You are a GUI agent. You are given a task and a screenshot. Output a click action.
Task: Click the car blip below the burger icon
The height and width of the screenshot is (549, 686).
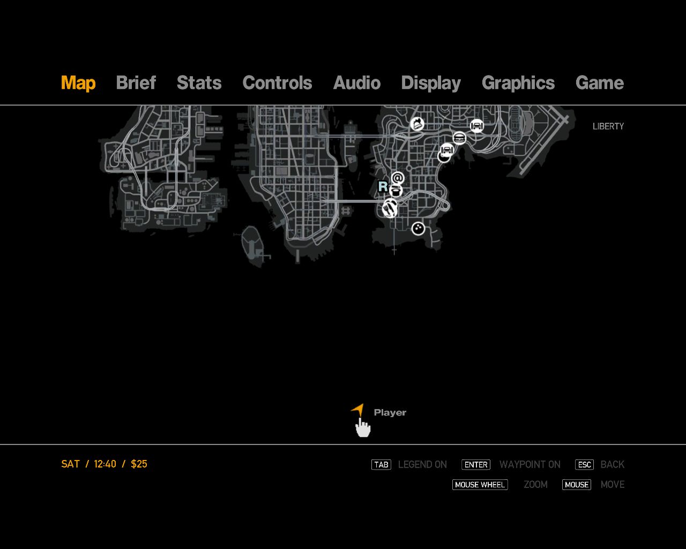pyautogui.click(x=446, y=150)
